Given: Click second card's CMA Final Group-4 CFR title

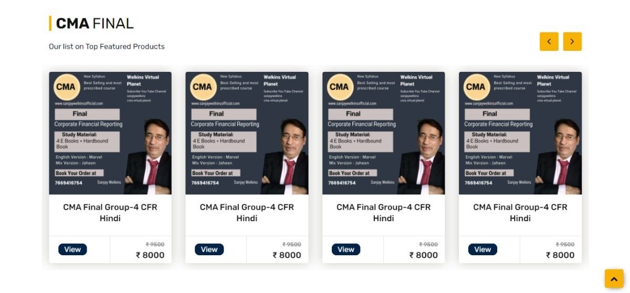Looking at the screenshot, I should click(x=247, y=212).
